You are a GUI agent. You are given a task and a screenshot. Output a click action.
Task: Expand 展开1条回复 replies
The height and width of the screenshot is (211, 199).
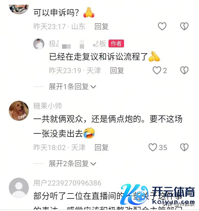(x=72, y=86)
